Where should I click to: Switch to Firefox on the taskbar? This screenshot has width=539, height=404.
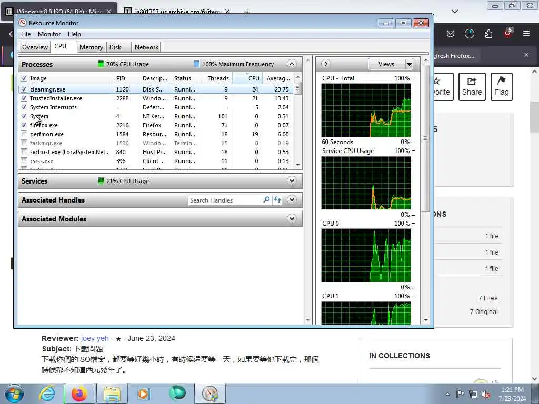coord(79,393)
